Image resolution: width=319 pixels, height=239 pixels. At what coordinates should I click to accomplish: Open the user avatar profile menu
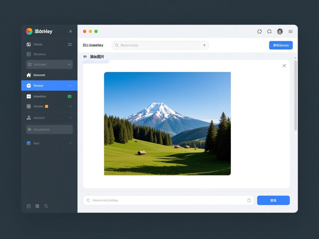coord(280,32)
